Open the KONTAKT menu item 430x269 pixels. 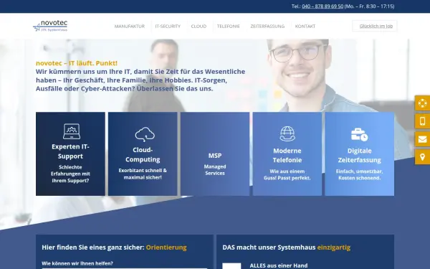[x=305, y=26]
